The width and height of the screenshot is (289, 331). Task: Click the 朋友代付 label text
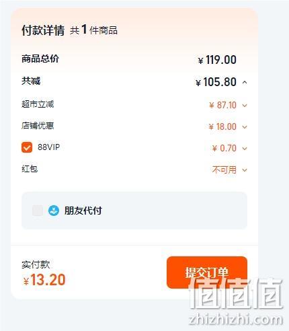tap(83, 211)
